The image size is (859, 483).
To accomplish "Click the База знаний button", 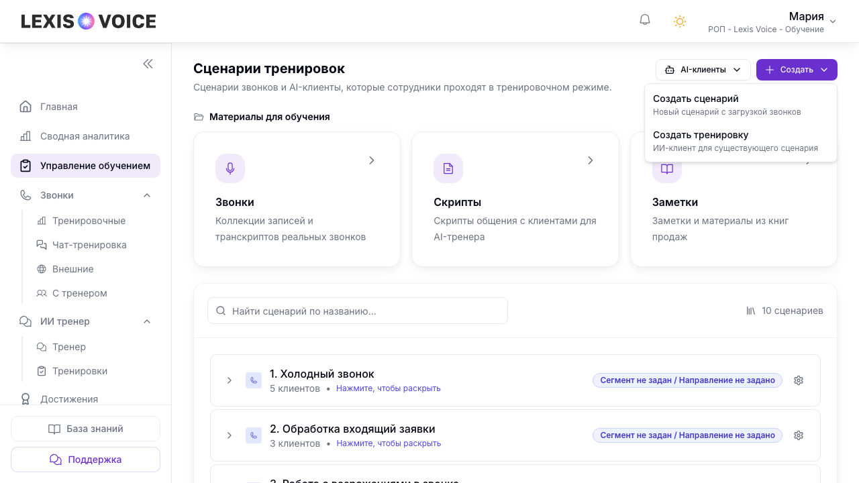I will pyautogui.click(x=85, y=429).
